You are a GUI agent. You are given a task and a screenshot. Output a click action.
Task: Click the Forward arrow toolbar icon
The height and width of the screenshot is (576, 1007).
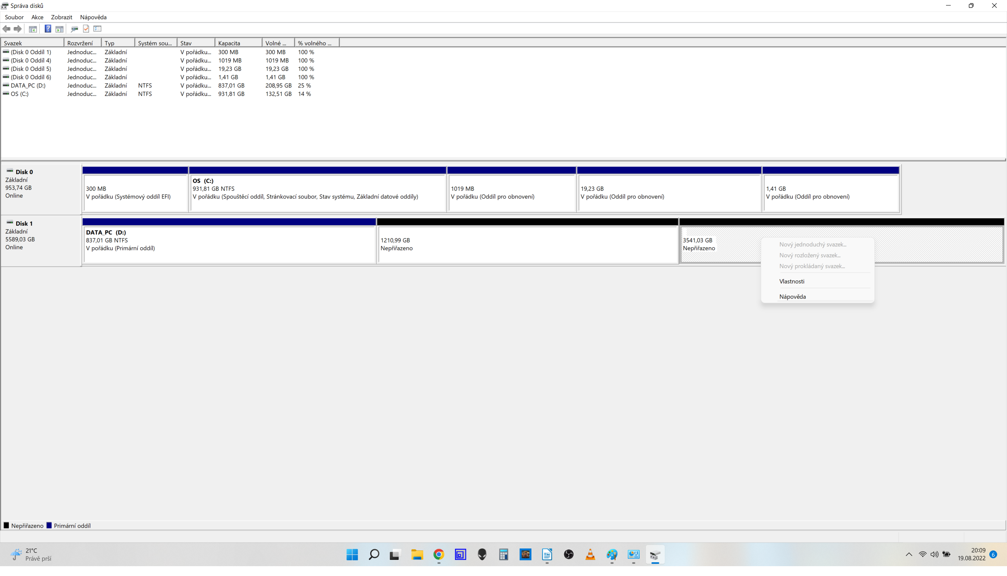18,29
